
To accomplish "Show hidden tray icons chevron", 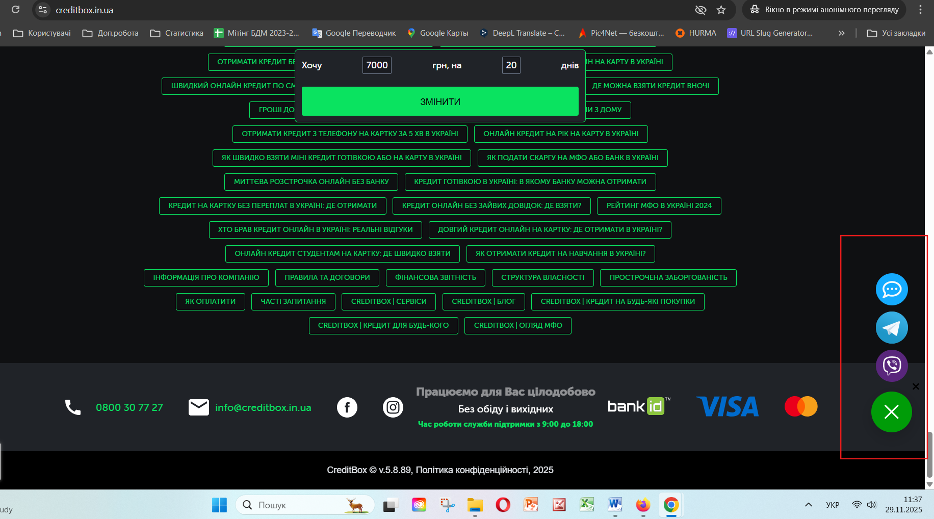I will (808, 505).
